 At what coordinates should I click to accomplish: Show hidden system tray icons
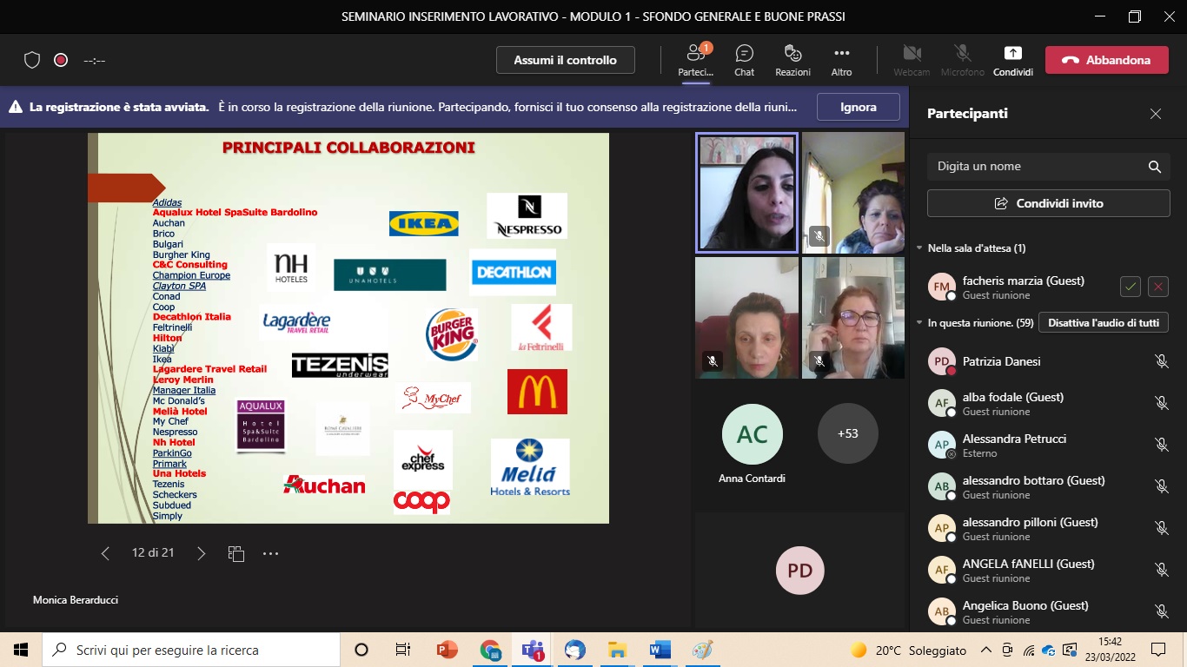tap(986, 650)
